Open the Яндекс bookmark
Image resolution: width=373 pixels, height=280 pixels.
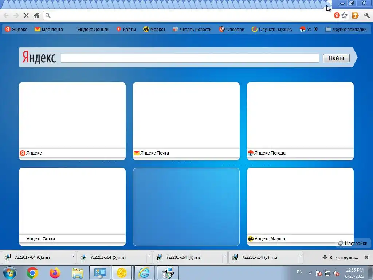(x=16, y=29)
